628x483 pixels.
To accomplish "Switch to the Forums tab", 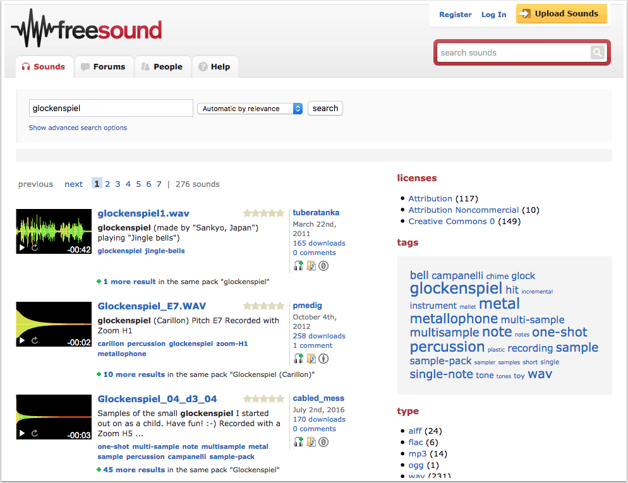I will tap(104, 67).
